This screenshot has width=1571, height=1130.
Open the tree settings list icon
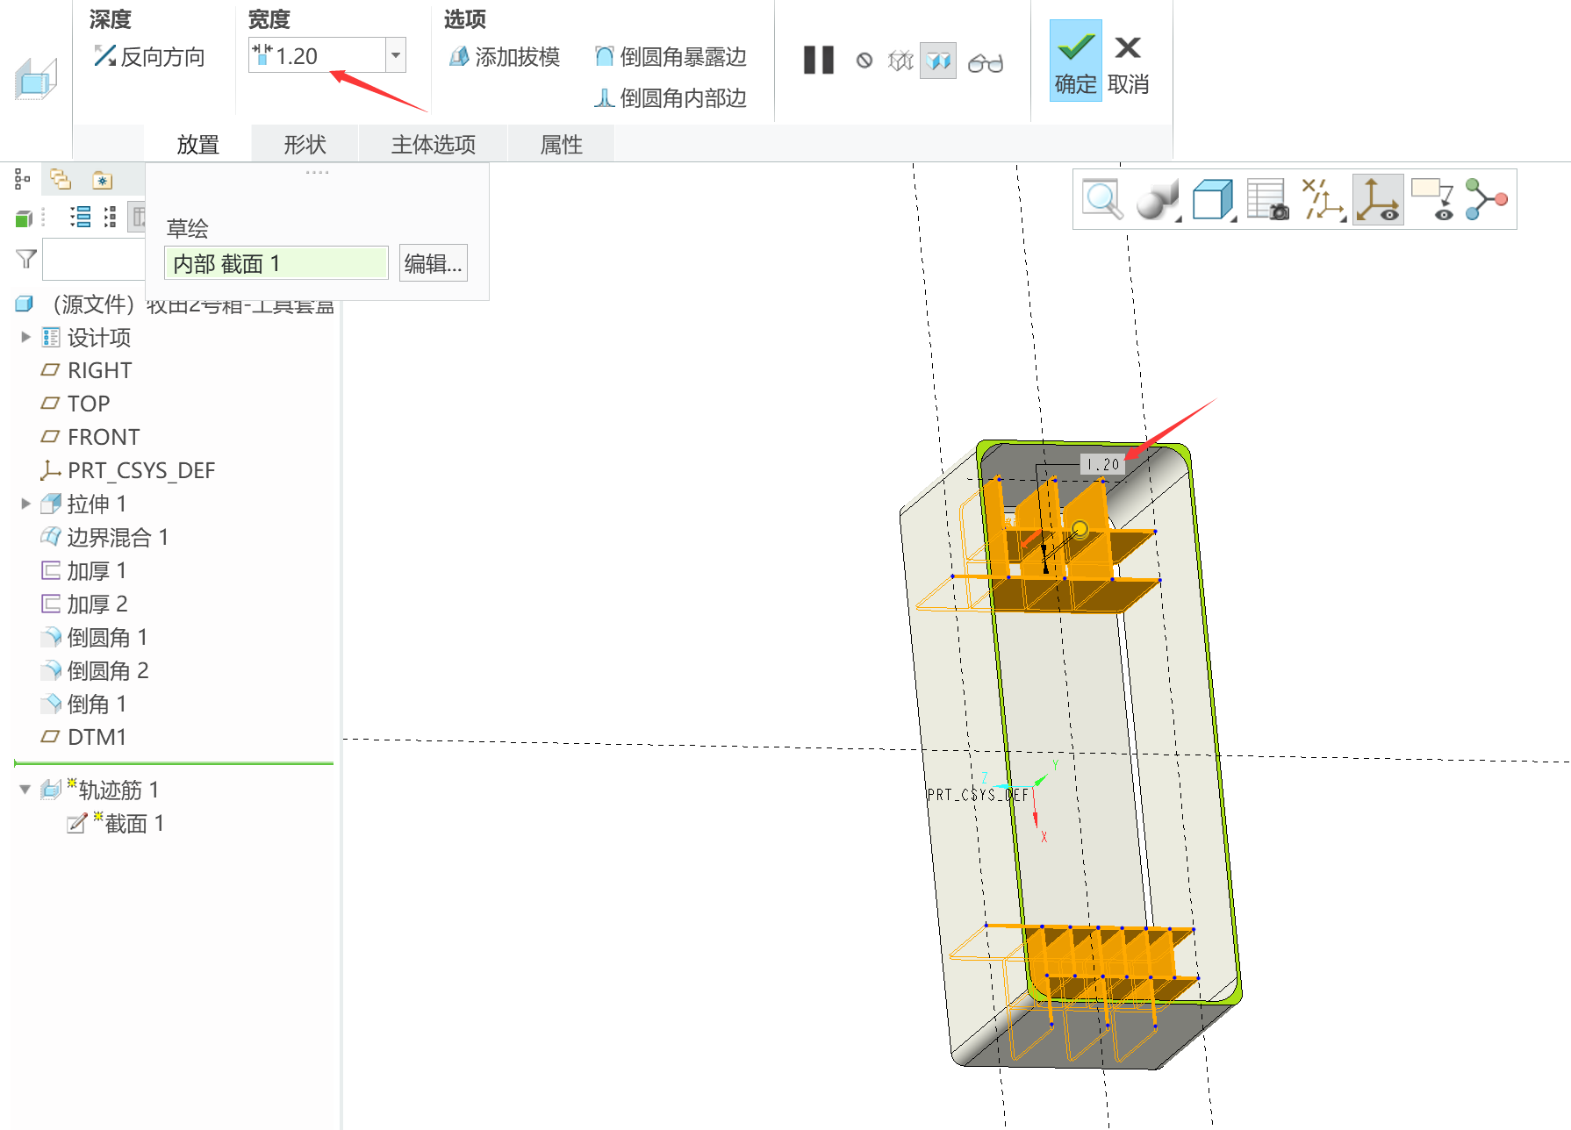pyautogui.click(x=81, y=217)
